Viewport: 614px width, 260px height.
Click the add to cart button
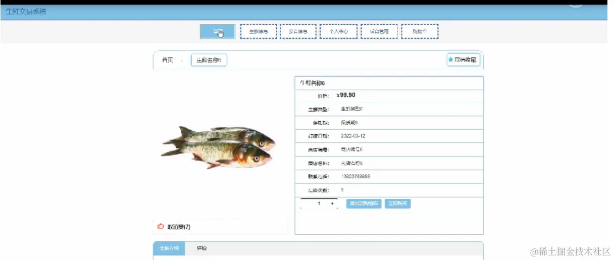tap(364, 203)
